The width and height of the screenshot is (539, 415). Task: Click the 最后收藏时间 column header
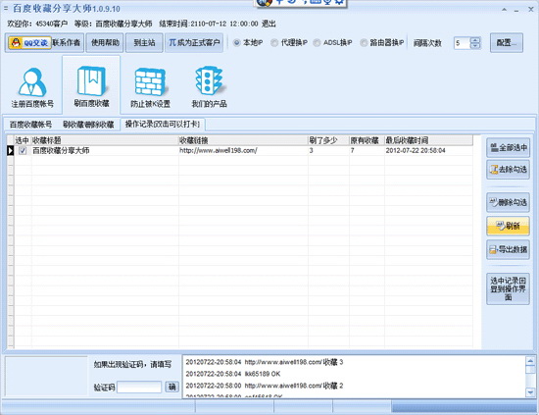pos(428,140)
